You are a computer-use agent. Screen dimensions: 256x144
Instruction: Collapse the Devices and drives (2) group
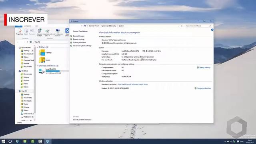tap(38, 66)
